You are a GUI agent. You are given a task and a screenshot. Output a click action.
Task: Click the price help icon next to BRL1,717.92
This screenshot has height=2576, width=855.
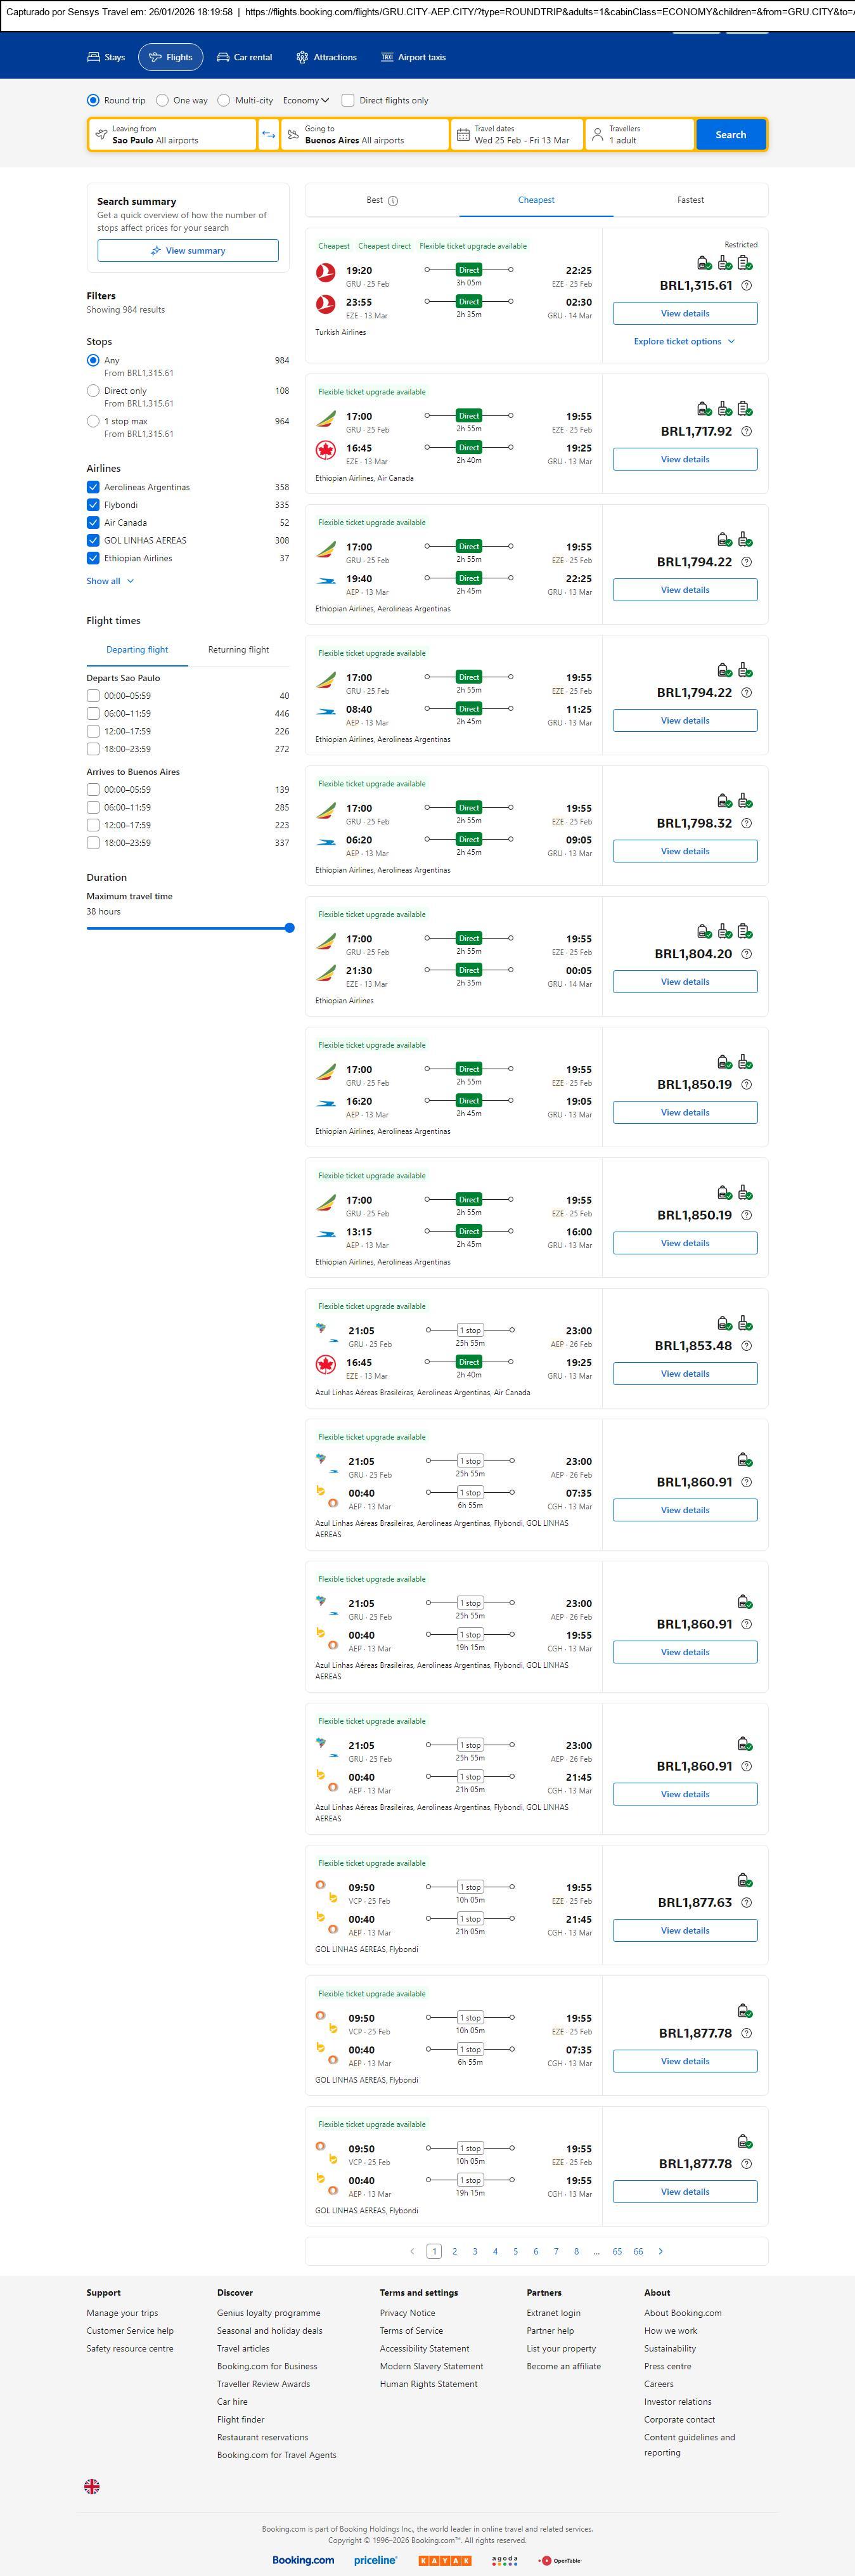coord(746,432)
